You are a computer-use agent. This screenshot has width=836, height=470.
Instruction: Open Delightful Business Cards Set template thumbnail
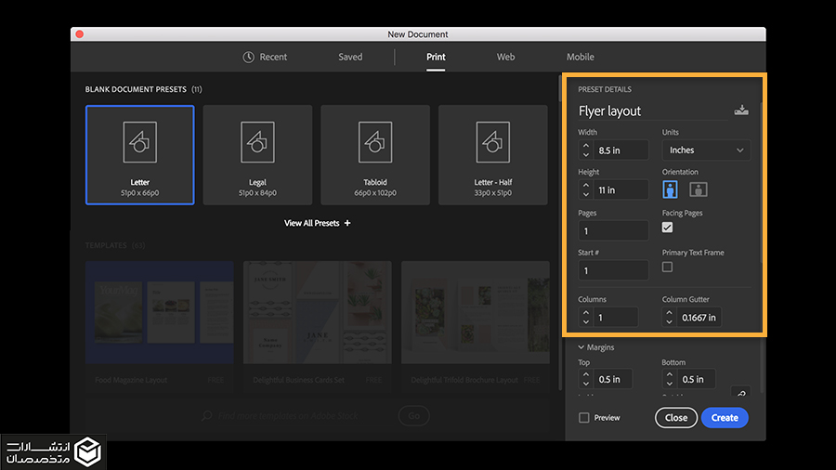pos(318,312)
